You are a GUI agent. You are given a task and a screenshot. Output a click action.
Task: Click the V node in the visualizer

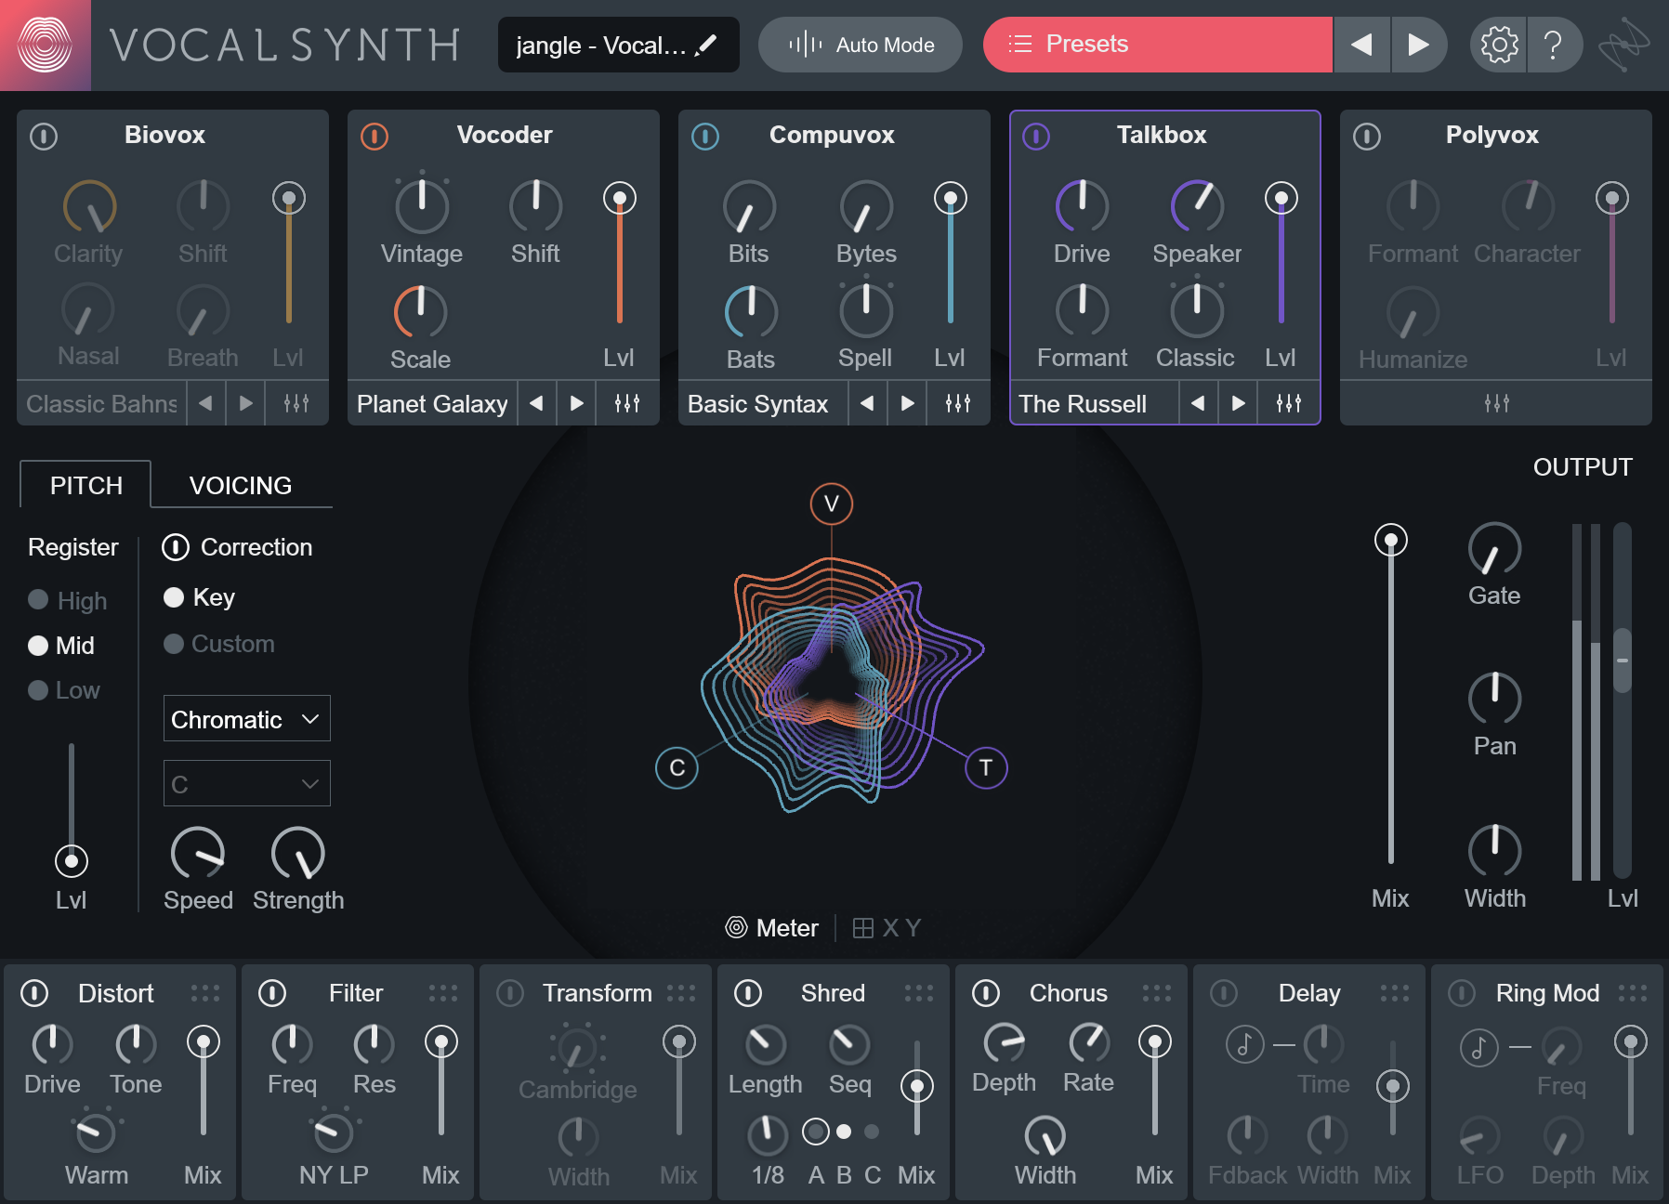pyautogui.click(x=832, y=504)
